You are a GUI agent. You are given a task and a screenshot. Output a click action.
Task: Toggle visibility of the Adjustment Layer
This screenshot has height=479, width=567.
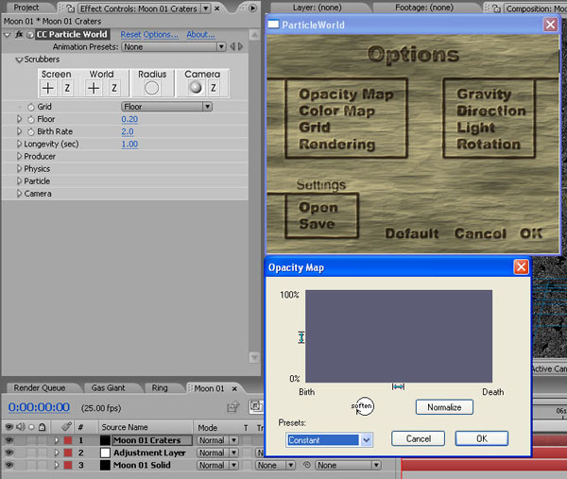click(9, 453)
